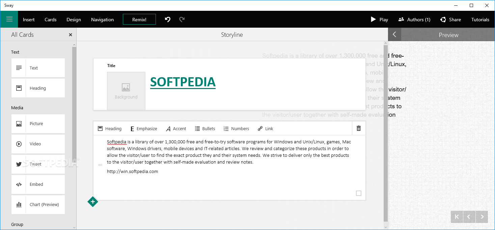495x230 pixels.
Task: Click the Storyline header
Action: pyautogui.click(x=232, y=35)
